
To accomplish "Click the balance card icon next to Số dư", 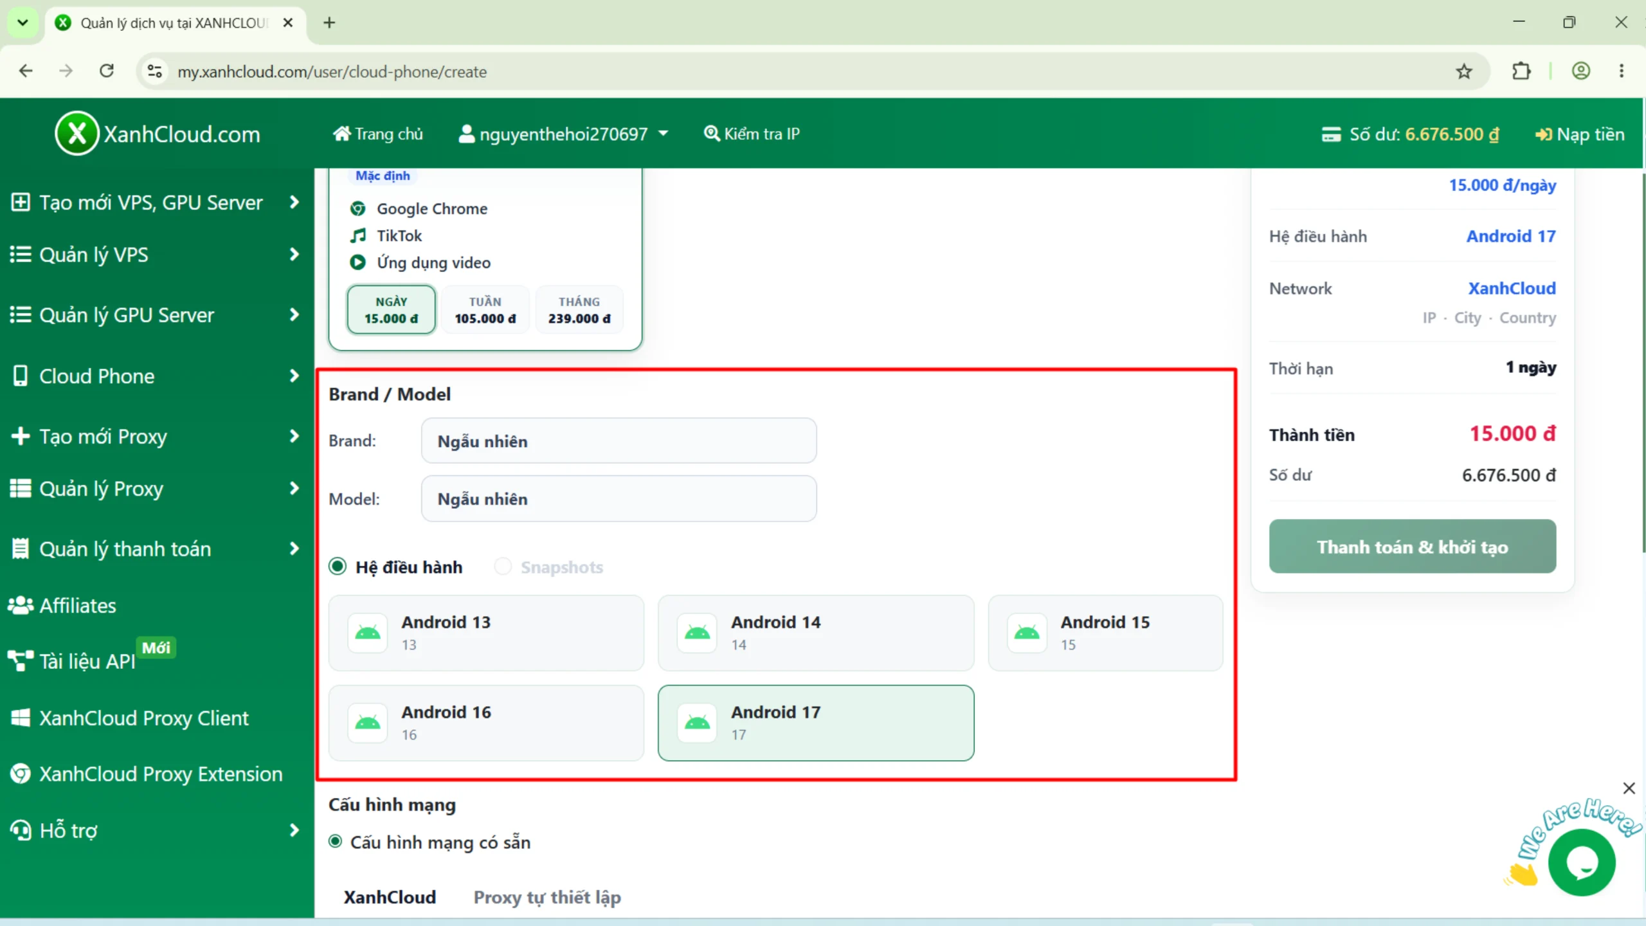I will pyautogui.click(x=1331, y=134).
